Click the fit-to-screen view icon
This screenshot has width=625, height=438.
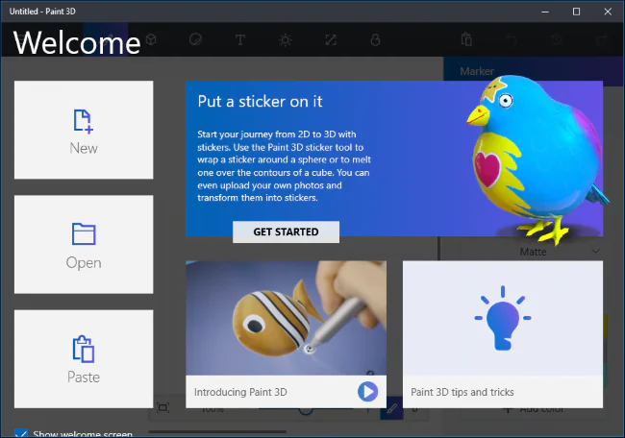click(x=162, y=407)
